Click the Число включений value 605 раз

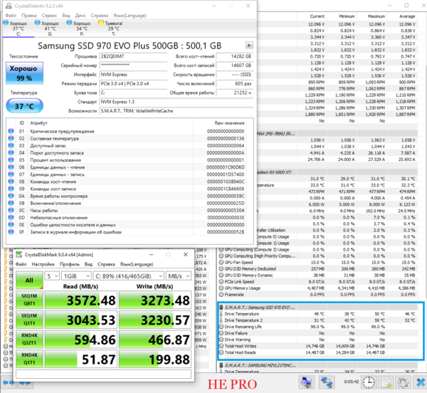234,83
